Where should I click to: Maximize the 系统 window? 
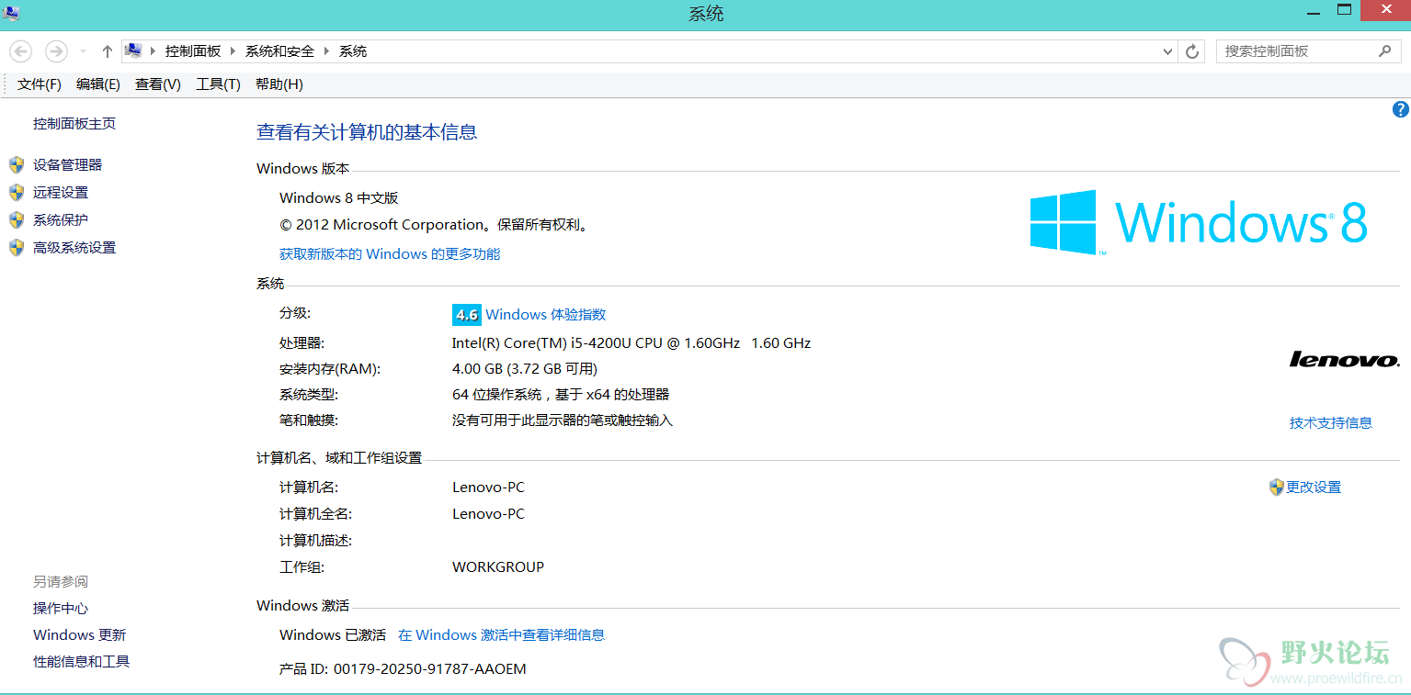pos(1345,10)
